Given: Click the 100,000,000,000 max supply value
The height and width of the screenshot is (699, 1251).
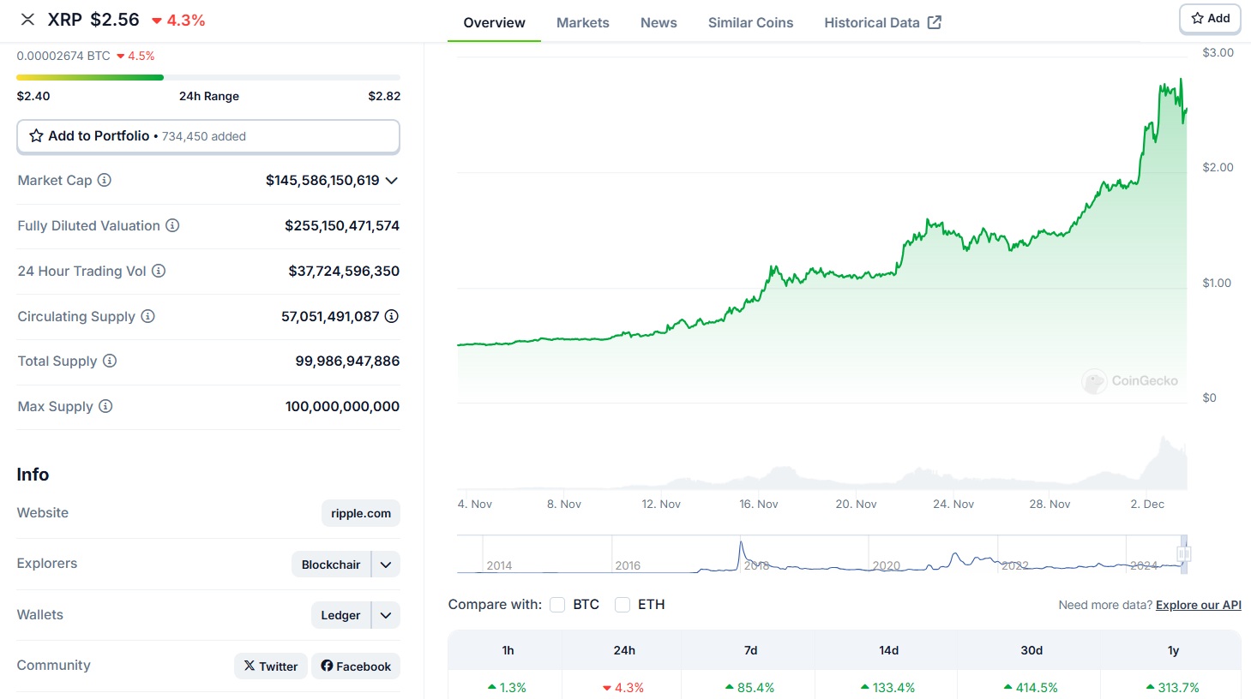Looking at the screenshot, I should (x=342, y=406).
